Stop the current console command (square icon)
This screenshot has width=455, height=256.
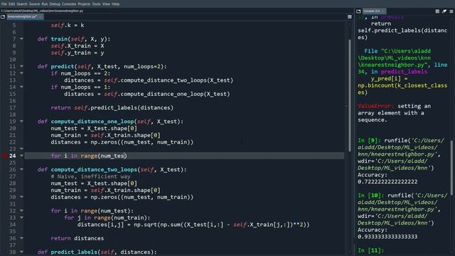(x=437, y=11)
